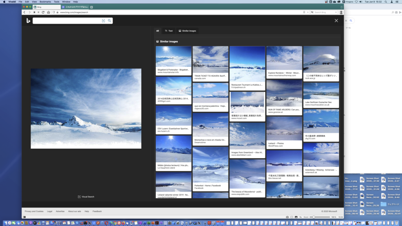Click Visual Search icon below the preview image

click(79, 197)
